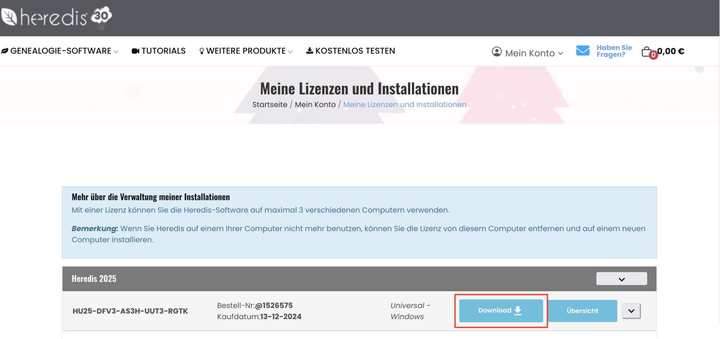Select the Tutorials menu item
The width and height of the screenshot is (720, 339).
pos(164,51)
